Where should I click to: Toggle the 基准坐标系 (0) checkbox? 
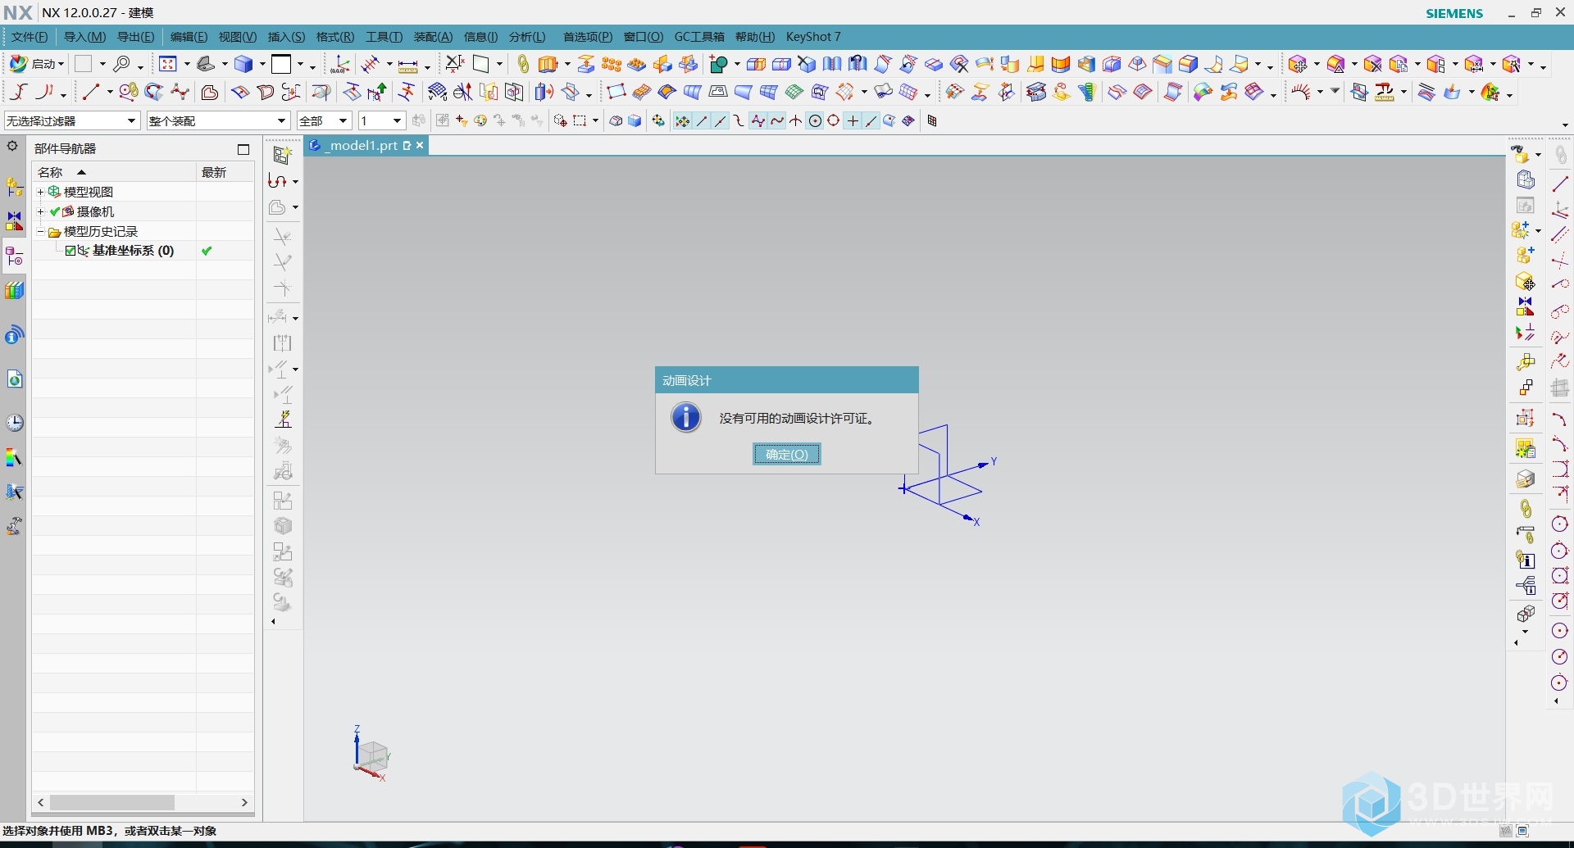point(71,251)
